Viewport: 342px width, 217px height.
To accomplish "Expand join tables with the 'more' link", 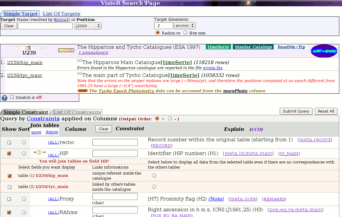I will click(36, 132).
